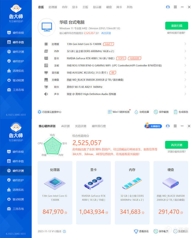194x238 pixels.
Task: Click 保存截图 in the 核心硬件评测 window
Action: 161,231
